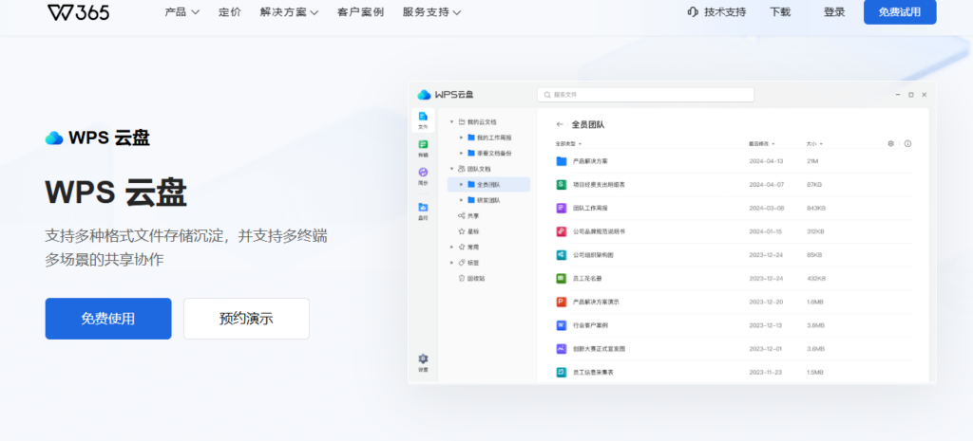Open the 产品 dropdown in navigation
This screenshot has height=441, width=973.
[182, 11]
